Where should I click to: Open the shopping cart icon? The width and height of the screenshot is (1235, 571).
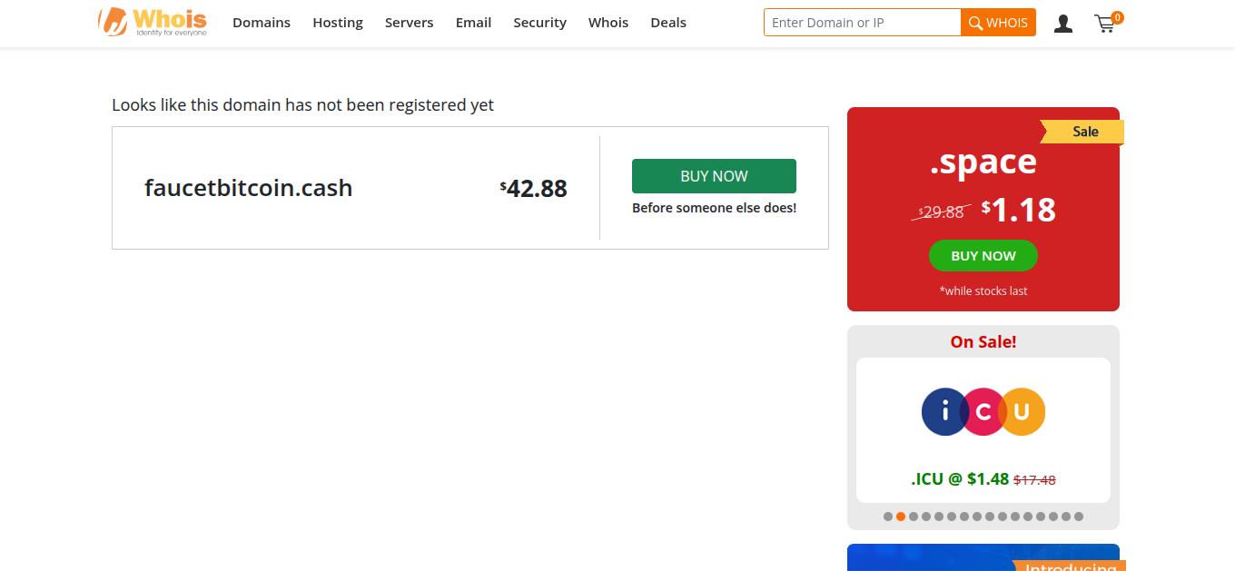tap(1105, 24)
